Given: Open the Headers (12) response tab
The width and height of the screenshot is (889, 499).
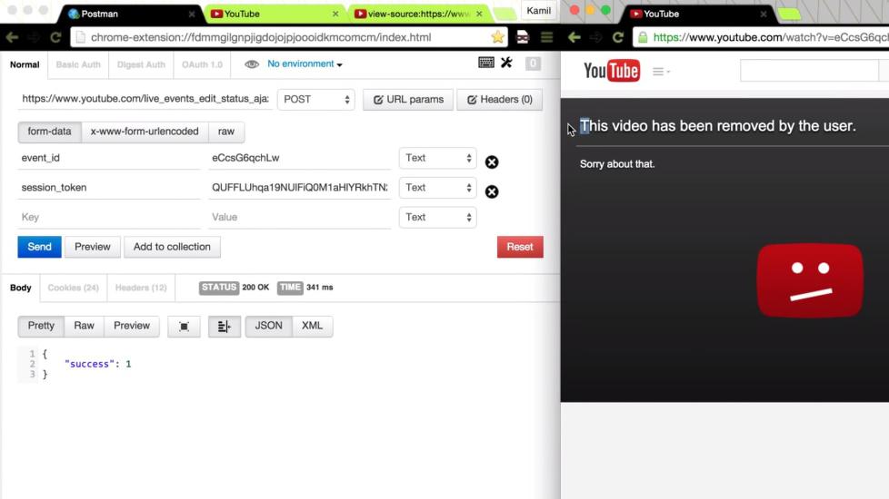Looking at the screenshot, I should [141, 288].
